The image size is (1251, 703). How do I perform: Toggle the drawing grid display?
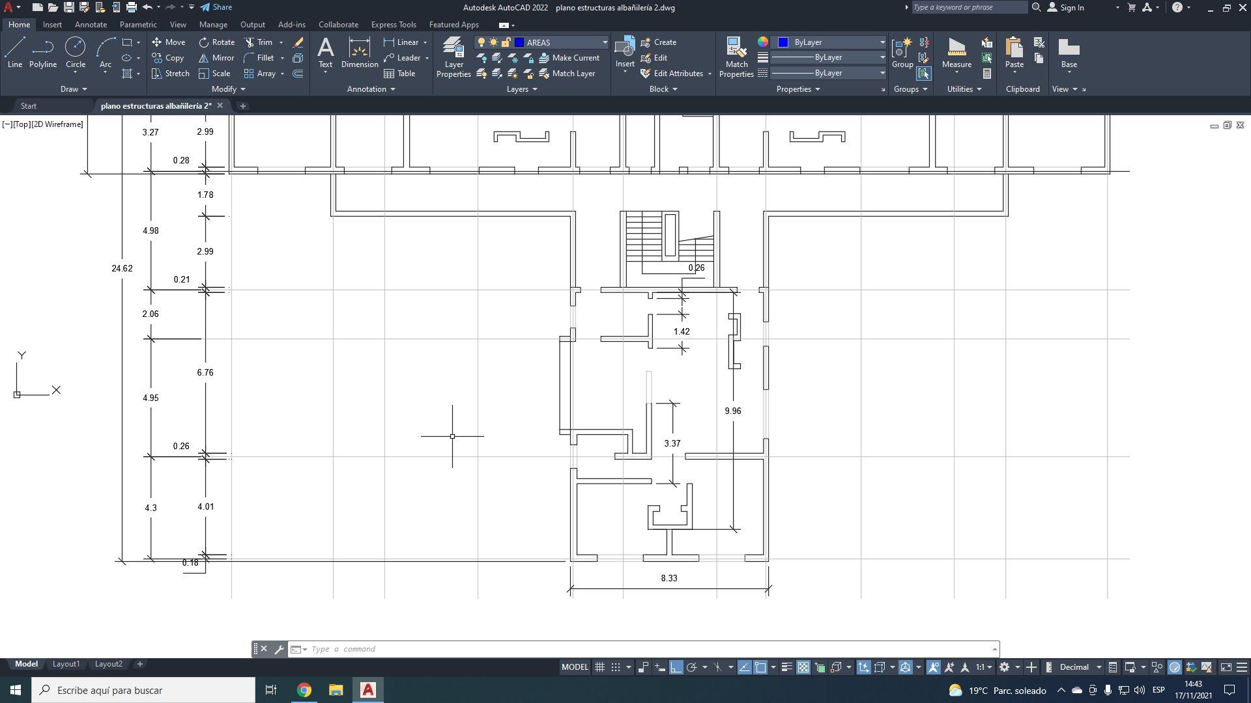599,667
